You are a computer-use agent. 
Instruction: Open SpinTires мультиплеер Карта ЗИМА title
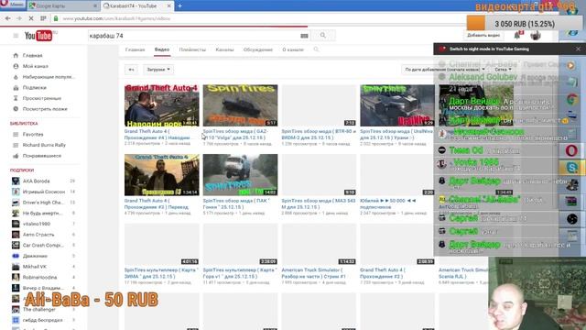161,273
